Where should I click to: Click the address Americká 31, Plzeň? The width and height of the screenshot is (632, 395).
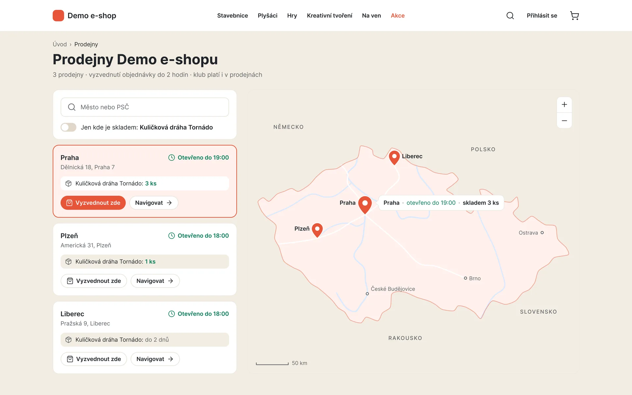pyautogui.click(x=86, y=245)
